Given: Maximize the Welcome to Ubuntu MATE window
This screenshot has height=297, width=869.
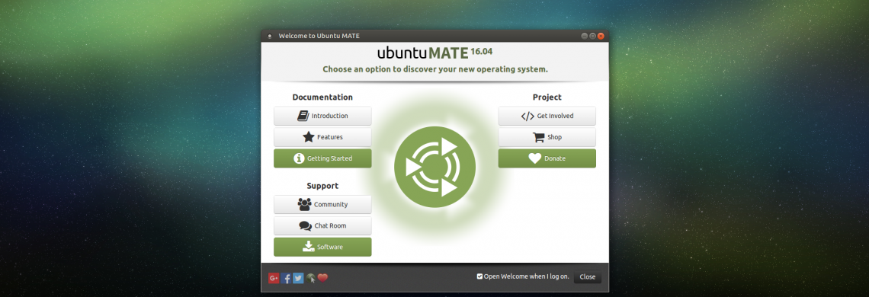Looking at the screenshot, I should [x=592, y=36].
